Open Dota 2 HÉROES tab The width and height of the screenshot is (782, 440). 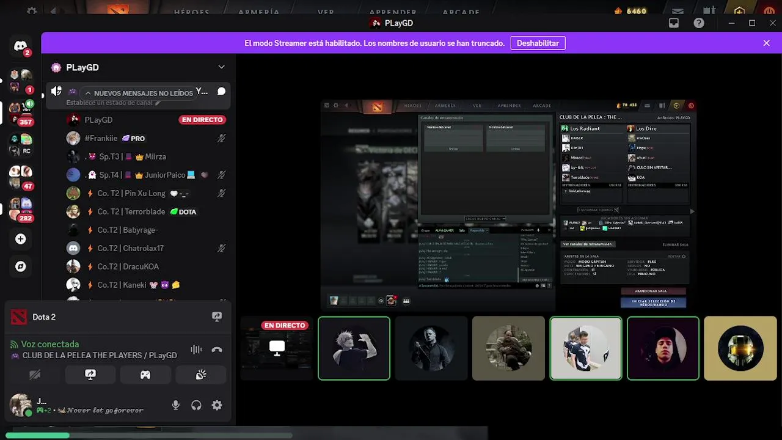[x=191, y=12]
